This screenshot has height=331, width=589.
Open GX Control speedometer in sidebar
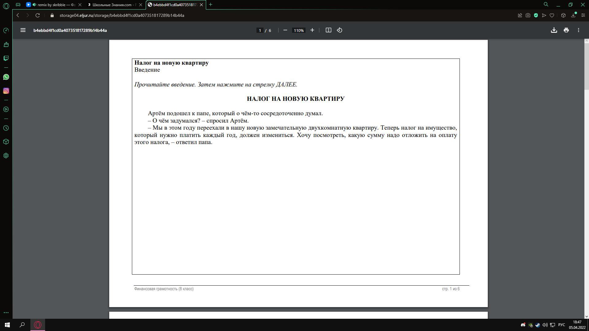6,30
